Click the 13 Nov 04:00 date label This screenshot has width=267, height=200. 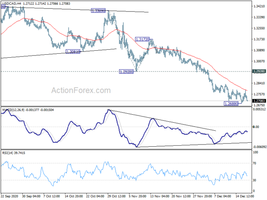tap(160, 196)
